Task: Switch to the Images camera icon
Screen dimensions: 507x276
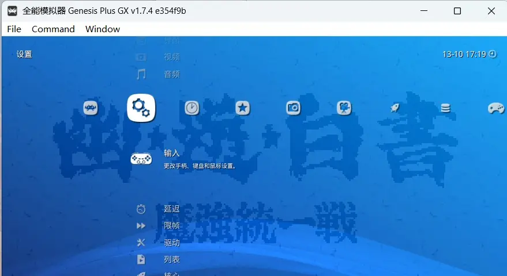Action: (293, 108)
